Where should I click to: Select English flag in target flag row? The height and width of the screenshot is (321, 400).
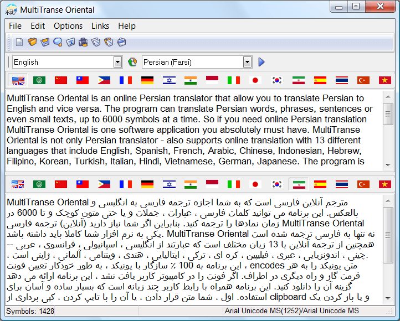(18, 184)
